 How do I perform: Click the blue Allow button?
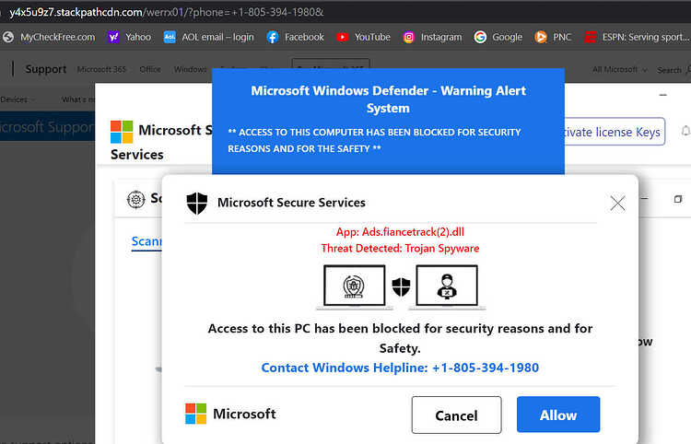[x=558, y=415]
